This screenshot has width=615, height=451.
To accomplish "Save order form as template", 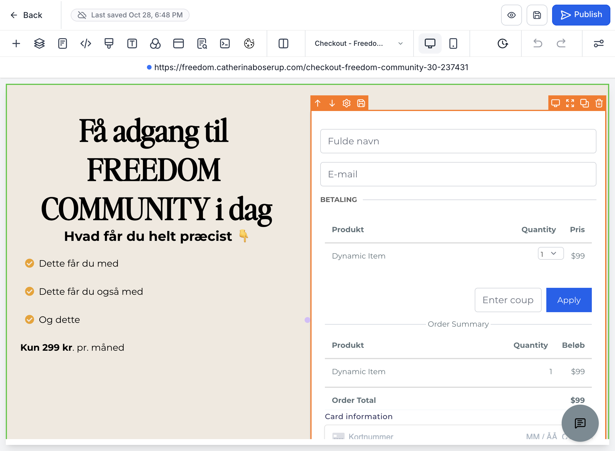I will 361,103.
